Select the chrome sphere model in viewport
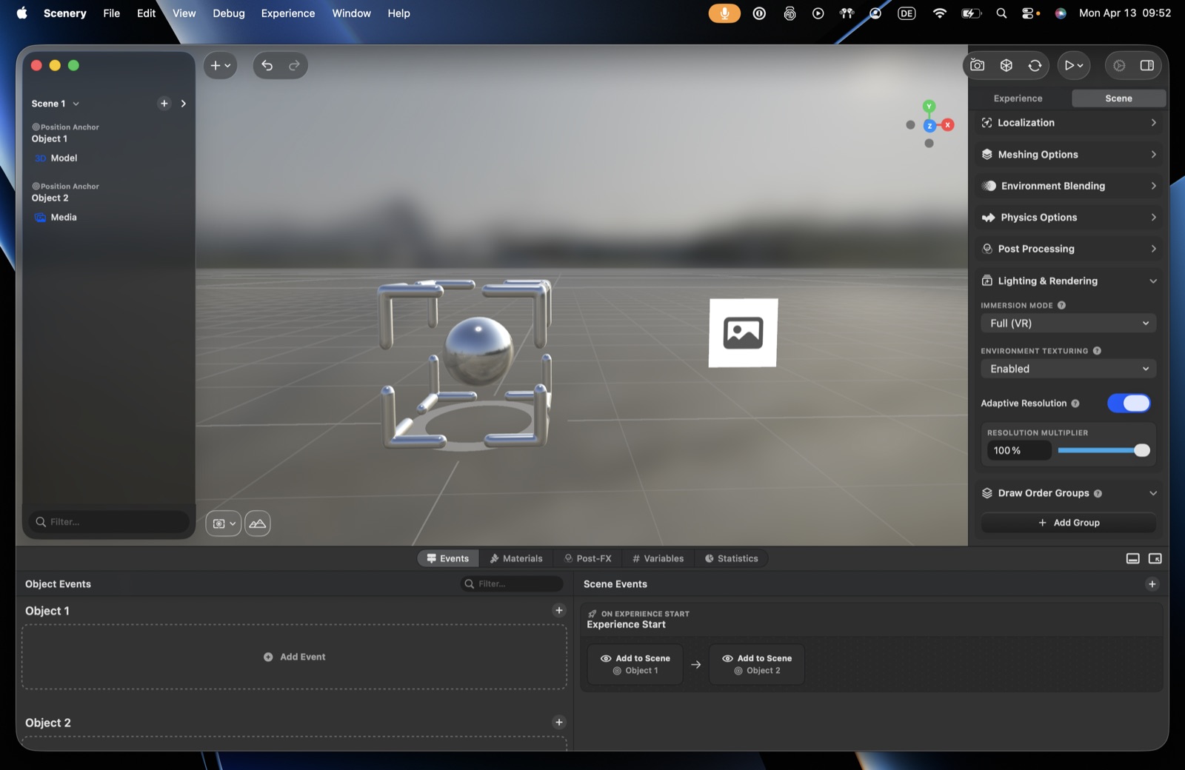 478,350
